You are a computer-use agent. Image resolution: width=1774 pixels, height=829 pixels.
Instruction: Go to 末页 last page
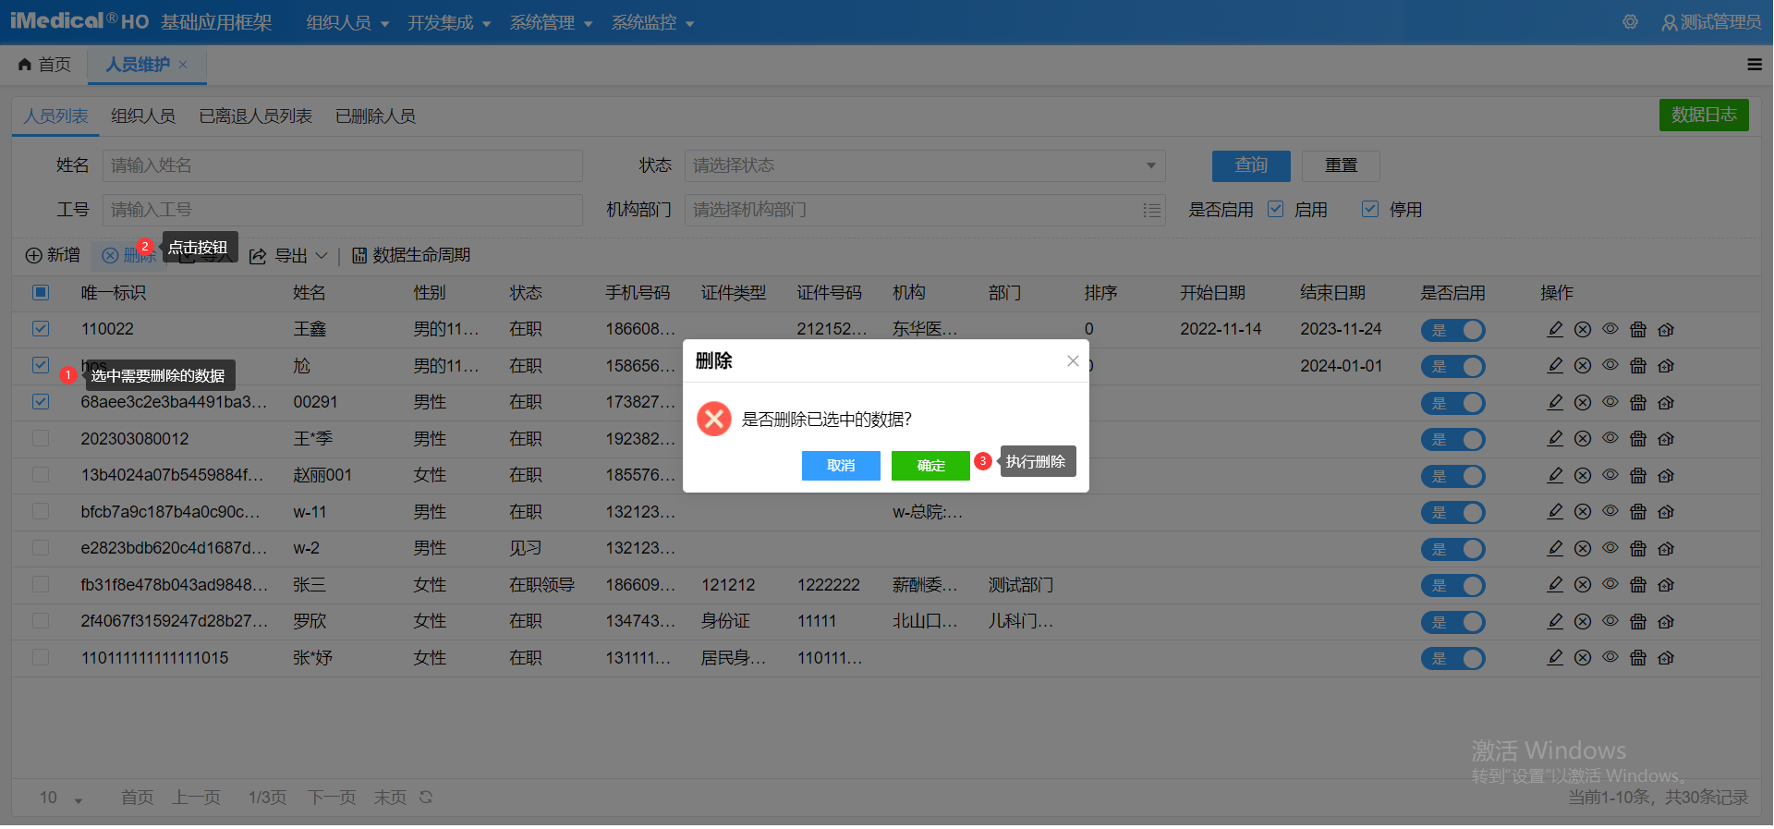point(390,798)
